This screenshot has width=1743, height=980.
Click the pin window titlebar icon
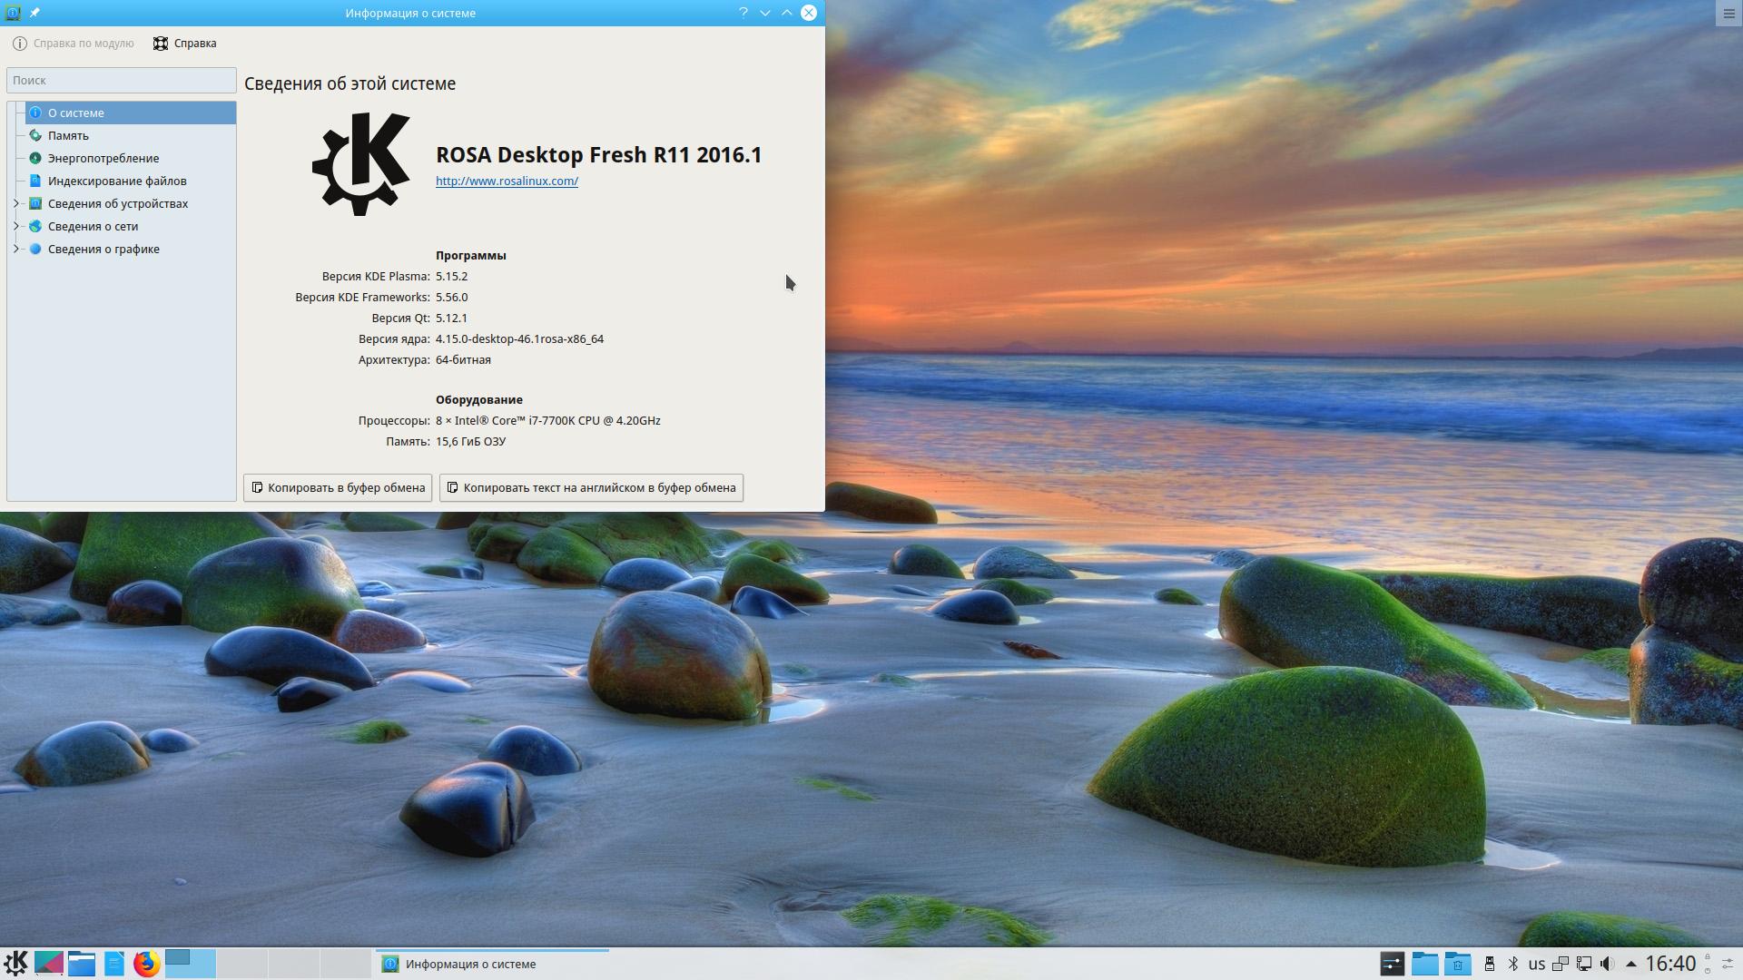pyautogui.click(x=34, y=13)
